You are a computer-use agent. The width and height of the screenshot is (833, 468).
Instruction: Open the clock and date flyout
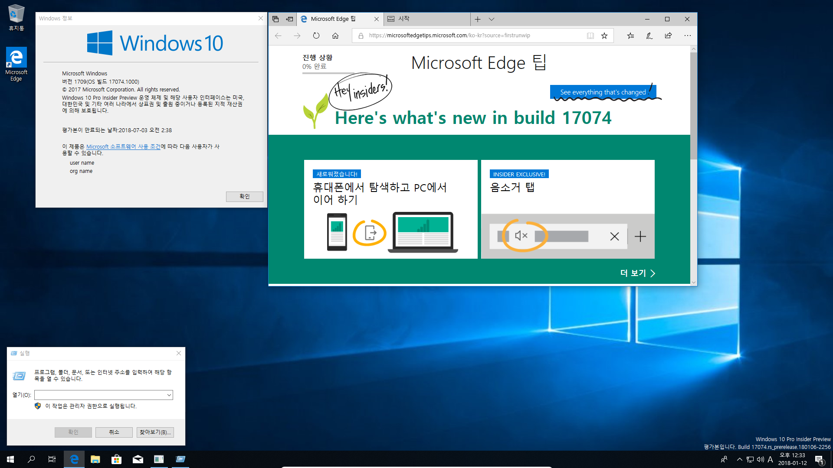pos(793,459)
